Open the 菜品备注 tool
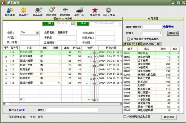 point(38,11)
